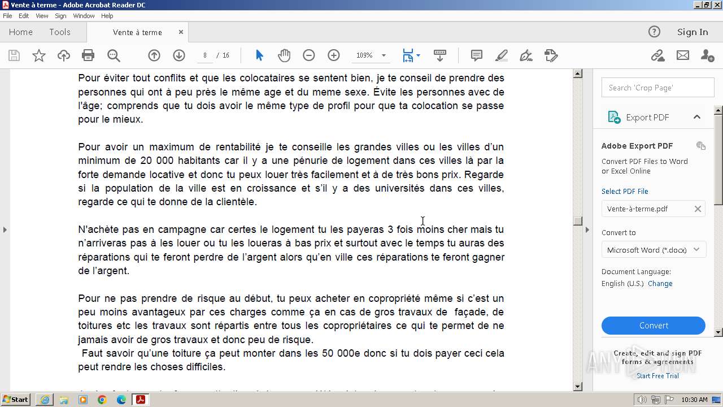Image resolution: width=723 pixels, height=407 pixels.
Task: Close the Vente à terme tab
Action: pyautogui.click(x=181, y=32)
